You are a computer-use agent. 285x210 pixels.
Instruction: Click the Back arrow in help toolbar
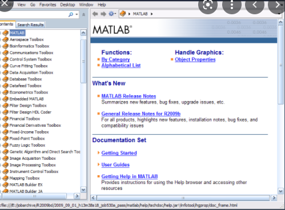tap(95, 14)
